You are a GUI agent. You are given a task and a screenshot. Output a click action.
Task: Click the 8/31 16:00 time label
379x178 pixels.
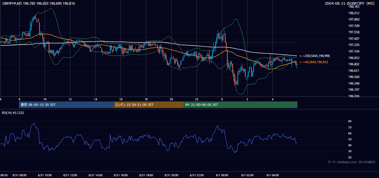121,175
